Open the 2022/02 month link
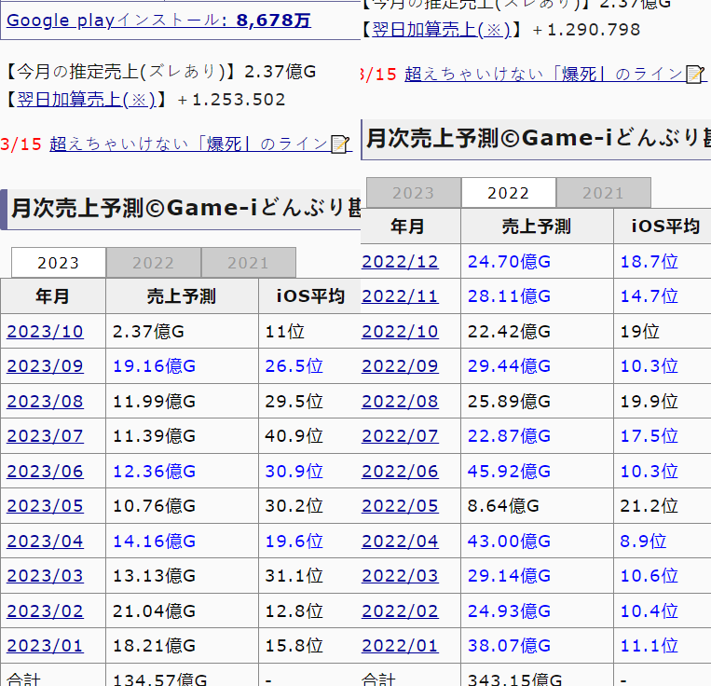This screenshot has width=711, height=686. coord(400,611)
